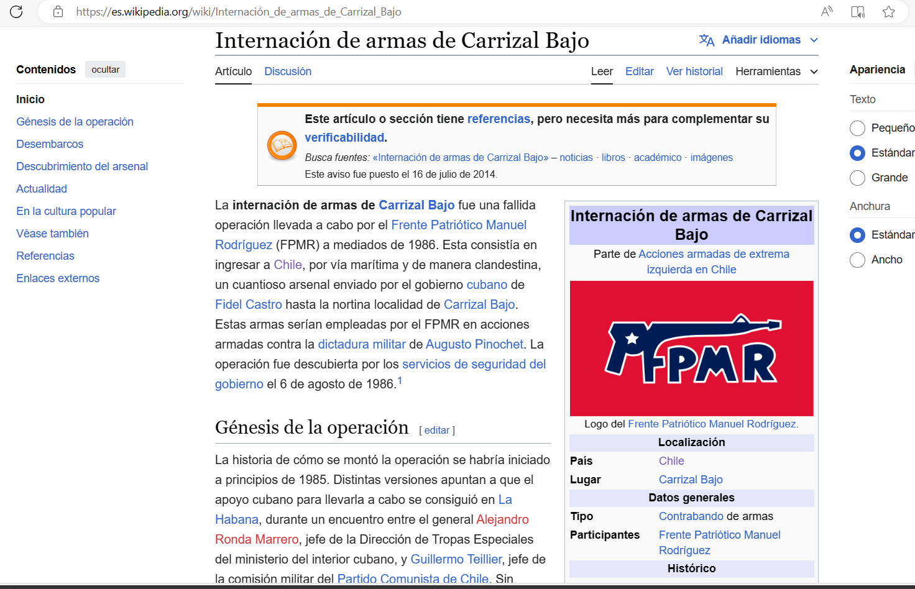Open immersive reader icon
915x589 pixels.
858,11
